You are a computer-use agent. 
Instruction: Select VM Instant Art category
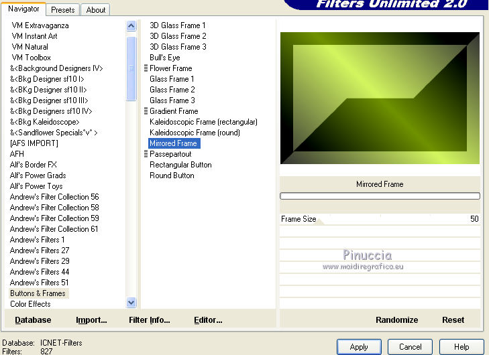[x=35, y=36]
